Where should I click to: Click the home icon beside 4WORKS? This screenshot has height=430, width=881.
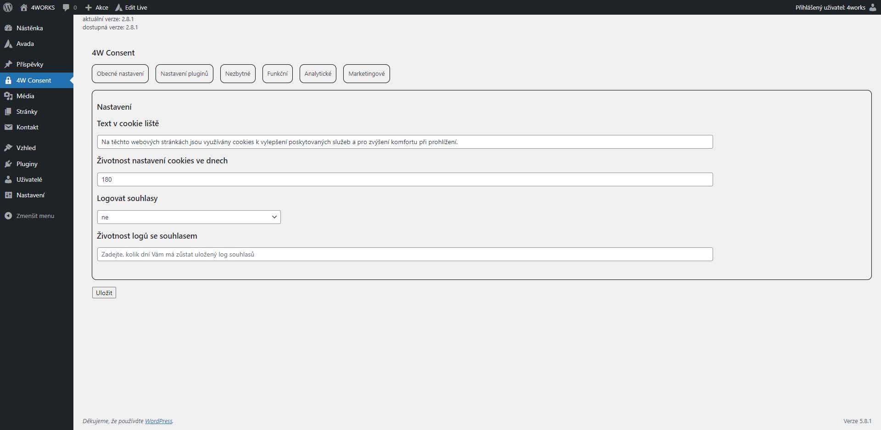[x=24, y=7]
